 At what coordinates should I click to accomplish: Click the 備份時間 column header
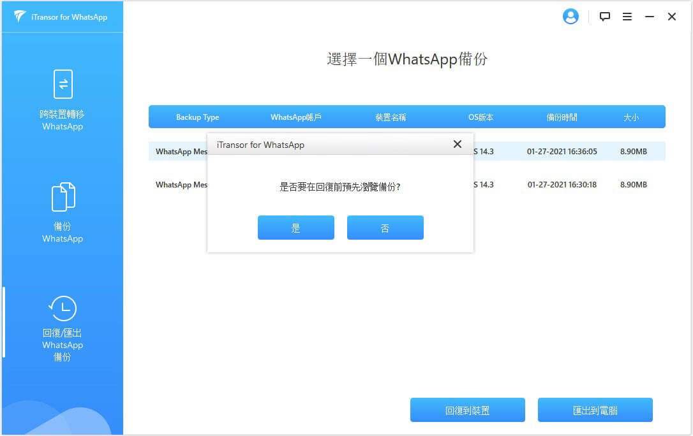(562, 117)
